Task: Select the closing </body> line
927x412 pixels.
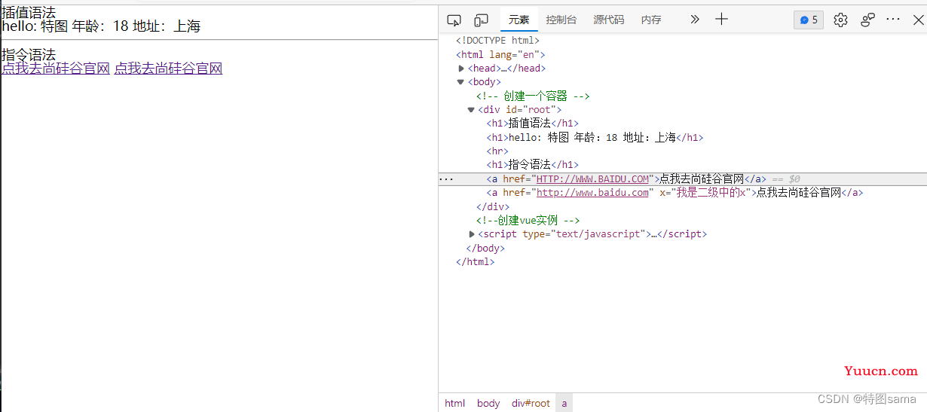Action: [x=485, y=249]
